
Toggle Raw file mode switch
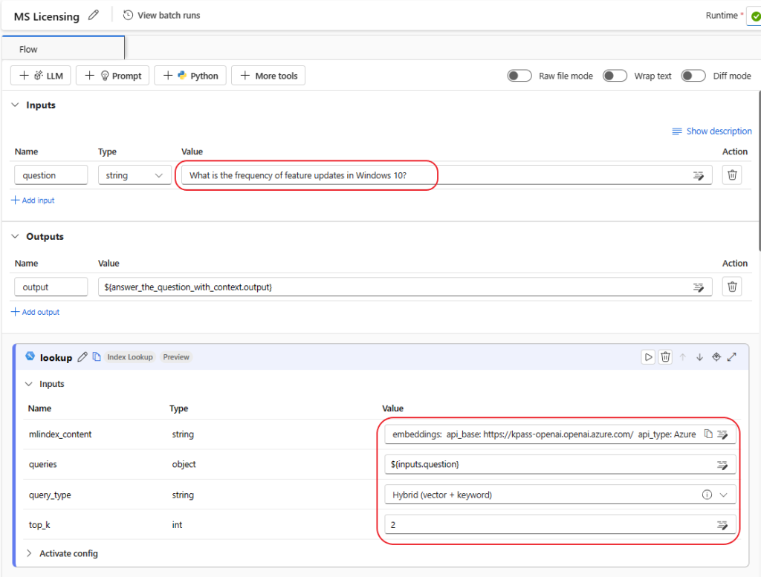(x=519, y=76)
